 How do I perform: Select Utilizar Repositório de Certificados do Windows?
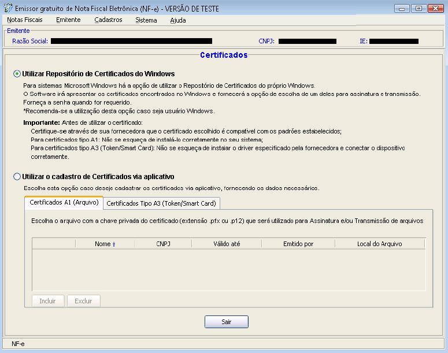tap(17, 74)
